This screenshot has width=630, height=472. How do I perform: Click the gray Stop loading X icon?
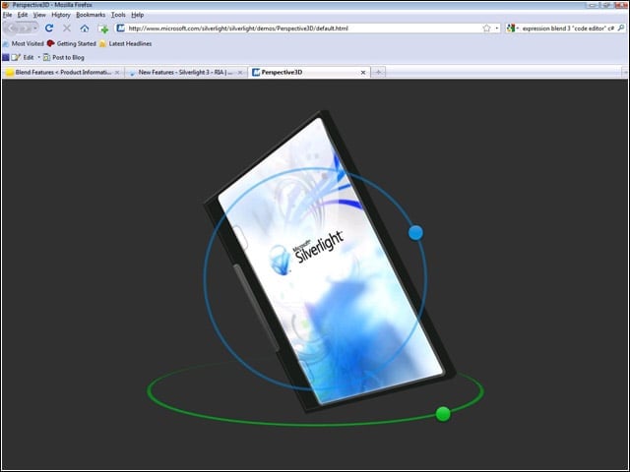tap(67, 29)
